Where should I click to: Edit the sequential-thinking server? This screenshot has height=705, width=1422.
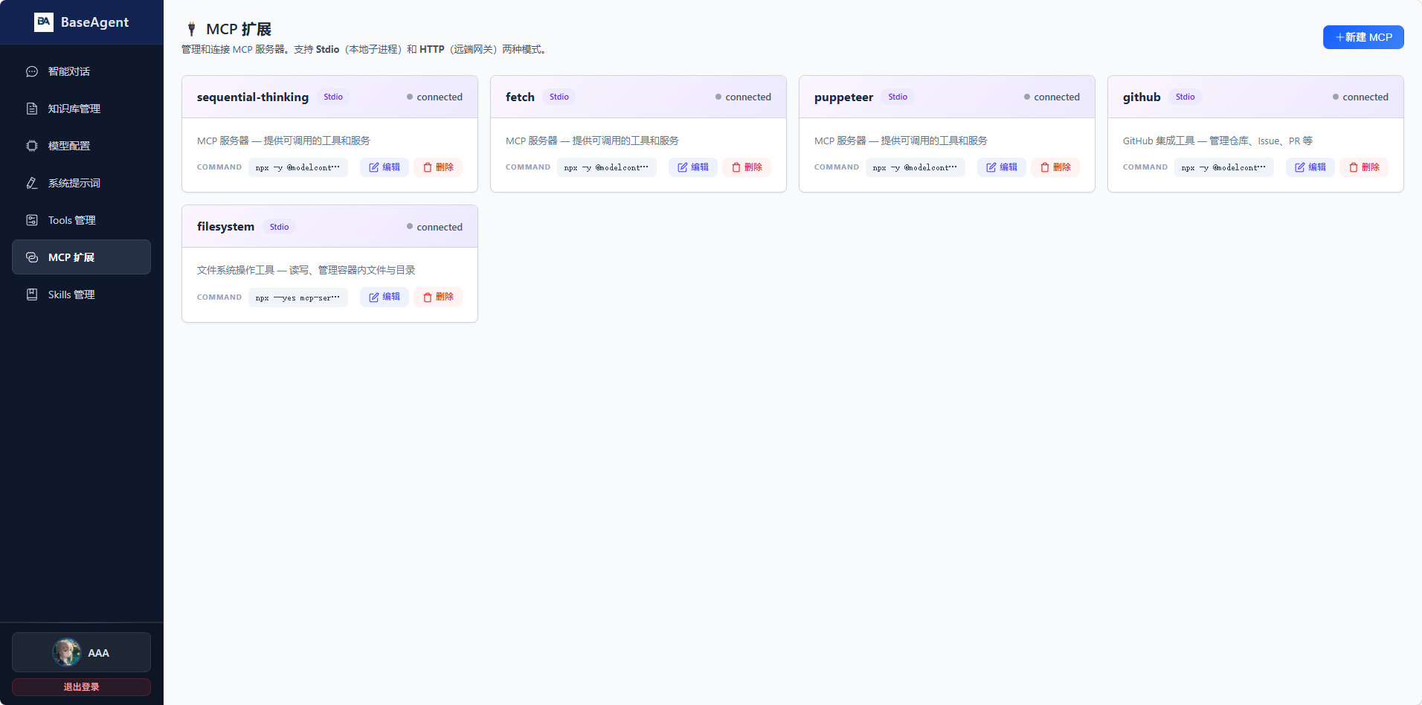tap(385, 167)
